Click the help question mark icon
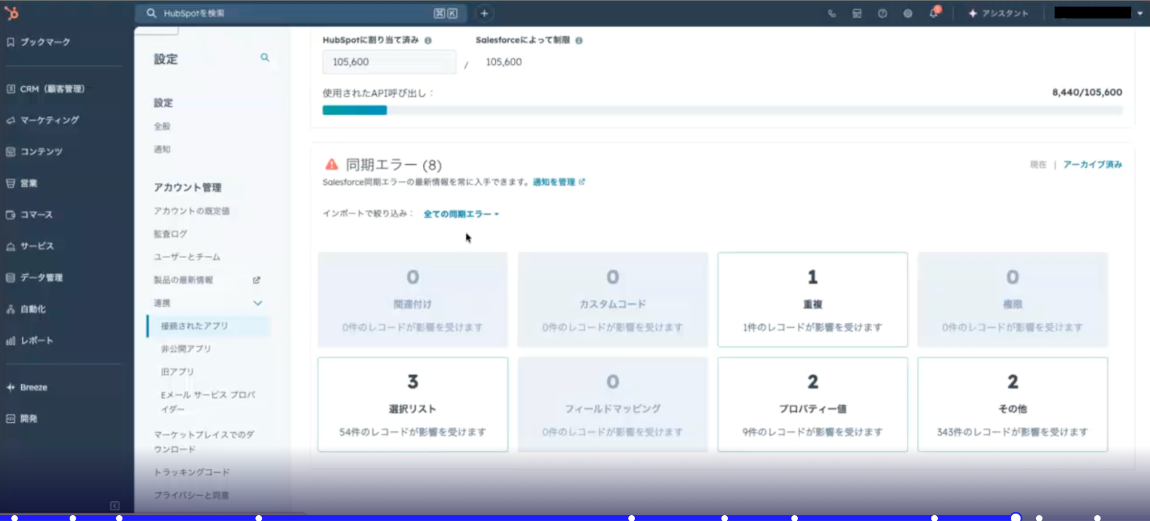 click(x=882, y=13)
